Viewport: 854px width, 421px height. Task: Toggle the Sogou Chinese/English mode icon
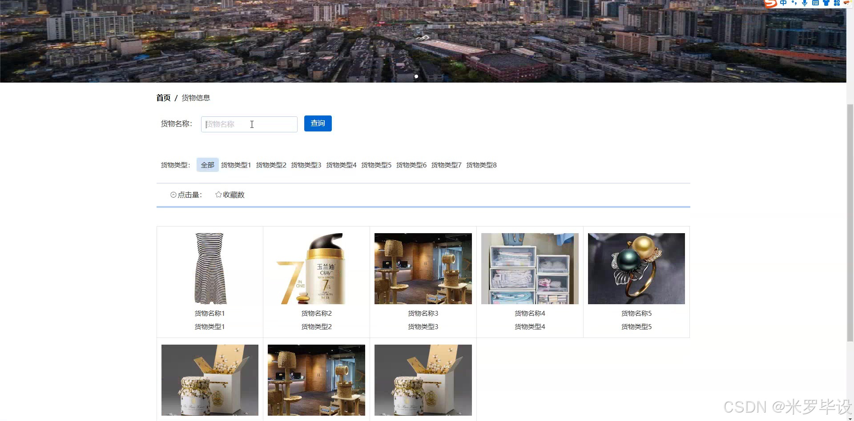pyautogui.click(x=783, y=3)
